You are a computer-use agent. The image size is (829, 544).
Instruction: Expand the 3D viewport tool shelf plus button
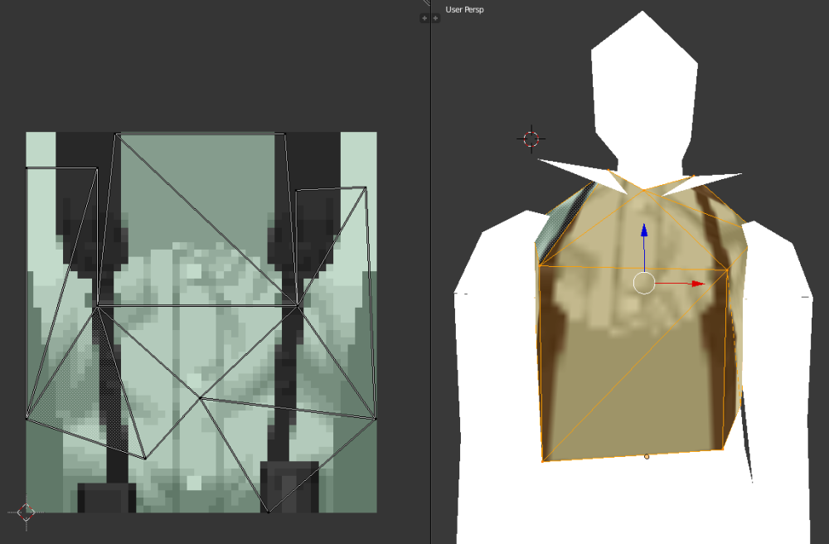tap(436, 18)
